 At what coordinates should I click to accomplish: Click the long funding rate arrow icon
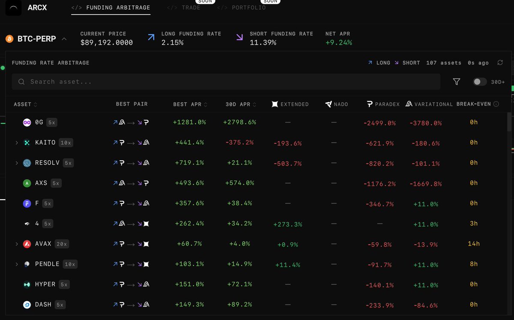tap(151, 38)
